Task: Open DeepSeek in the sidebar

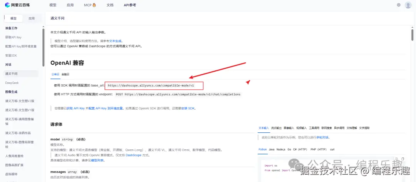Action: click(12, 83)
